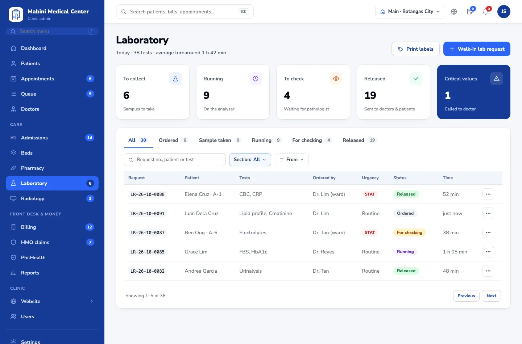Image resolution: width=522 pixels, height=344 pixels.
Task: Open row actions for LR-26-10-0088
Action: coord(488,194)
